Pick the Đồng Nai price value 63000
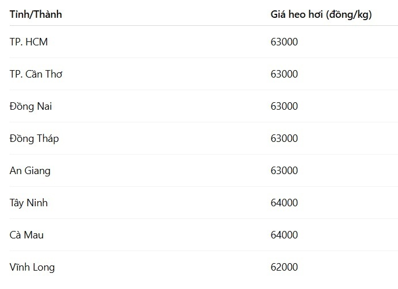398x289 pixels. click(284, 106)
